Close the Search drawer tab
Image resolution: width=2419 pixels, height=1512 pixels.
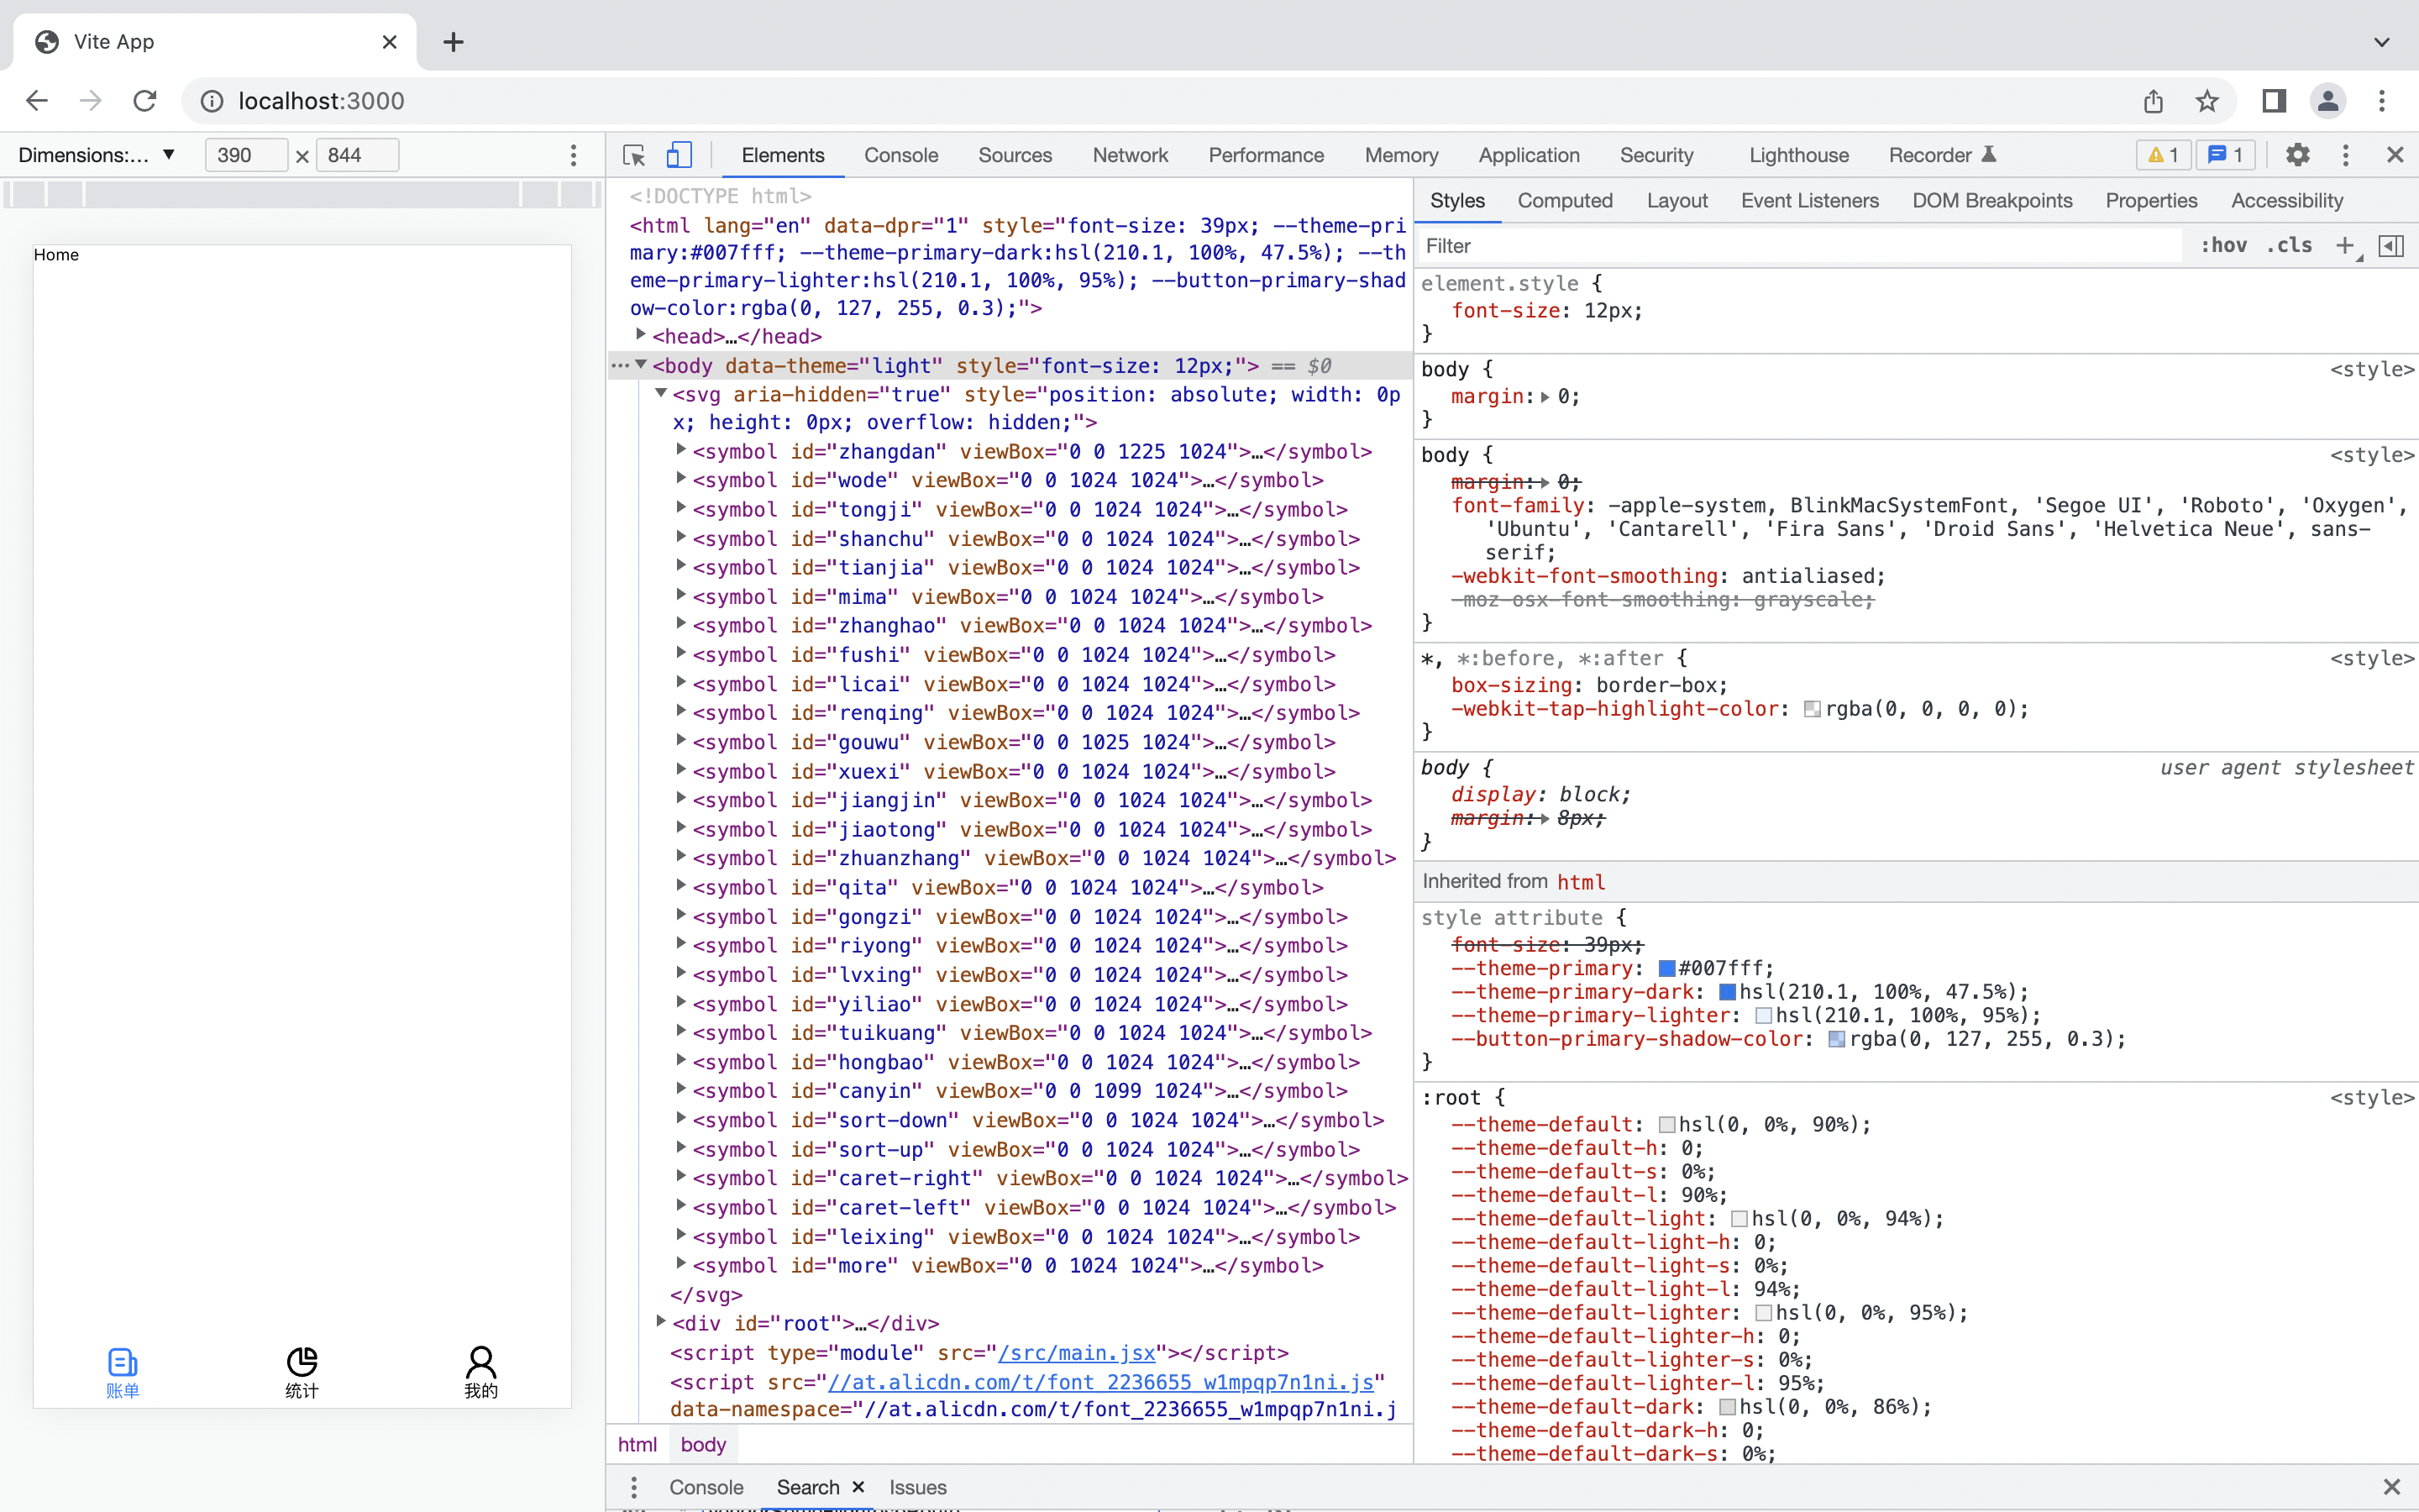coord(858,1487)
